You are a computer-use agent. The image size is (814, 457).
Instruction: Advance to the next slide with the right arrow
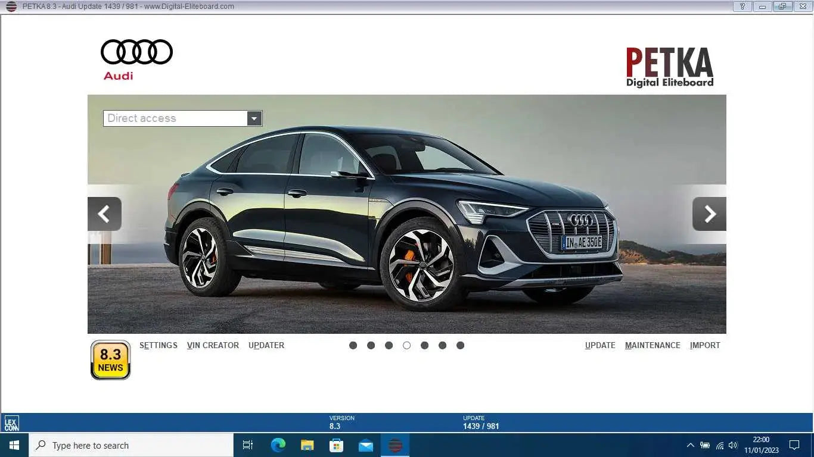pyautogui.click(x=709, y=214)
